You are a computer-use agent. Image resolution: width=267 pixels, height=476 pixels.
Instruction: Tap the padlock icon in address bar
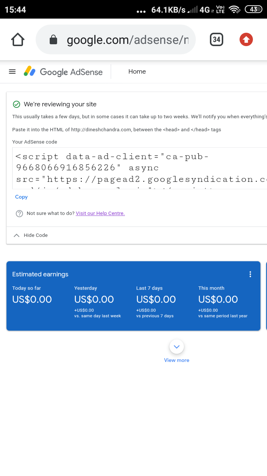[x=53, y=39]
